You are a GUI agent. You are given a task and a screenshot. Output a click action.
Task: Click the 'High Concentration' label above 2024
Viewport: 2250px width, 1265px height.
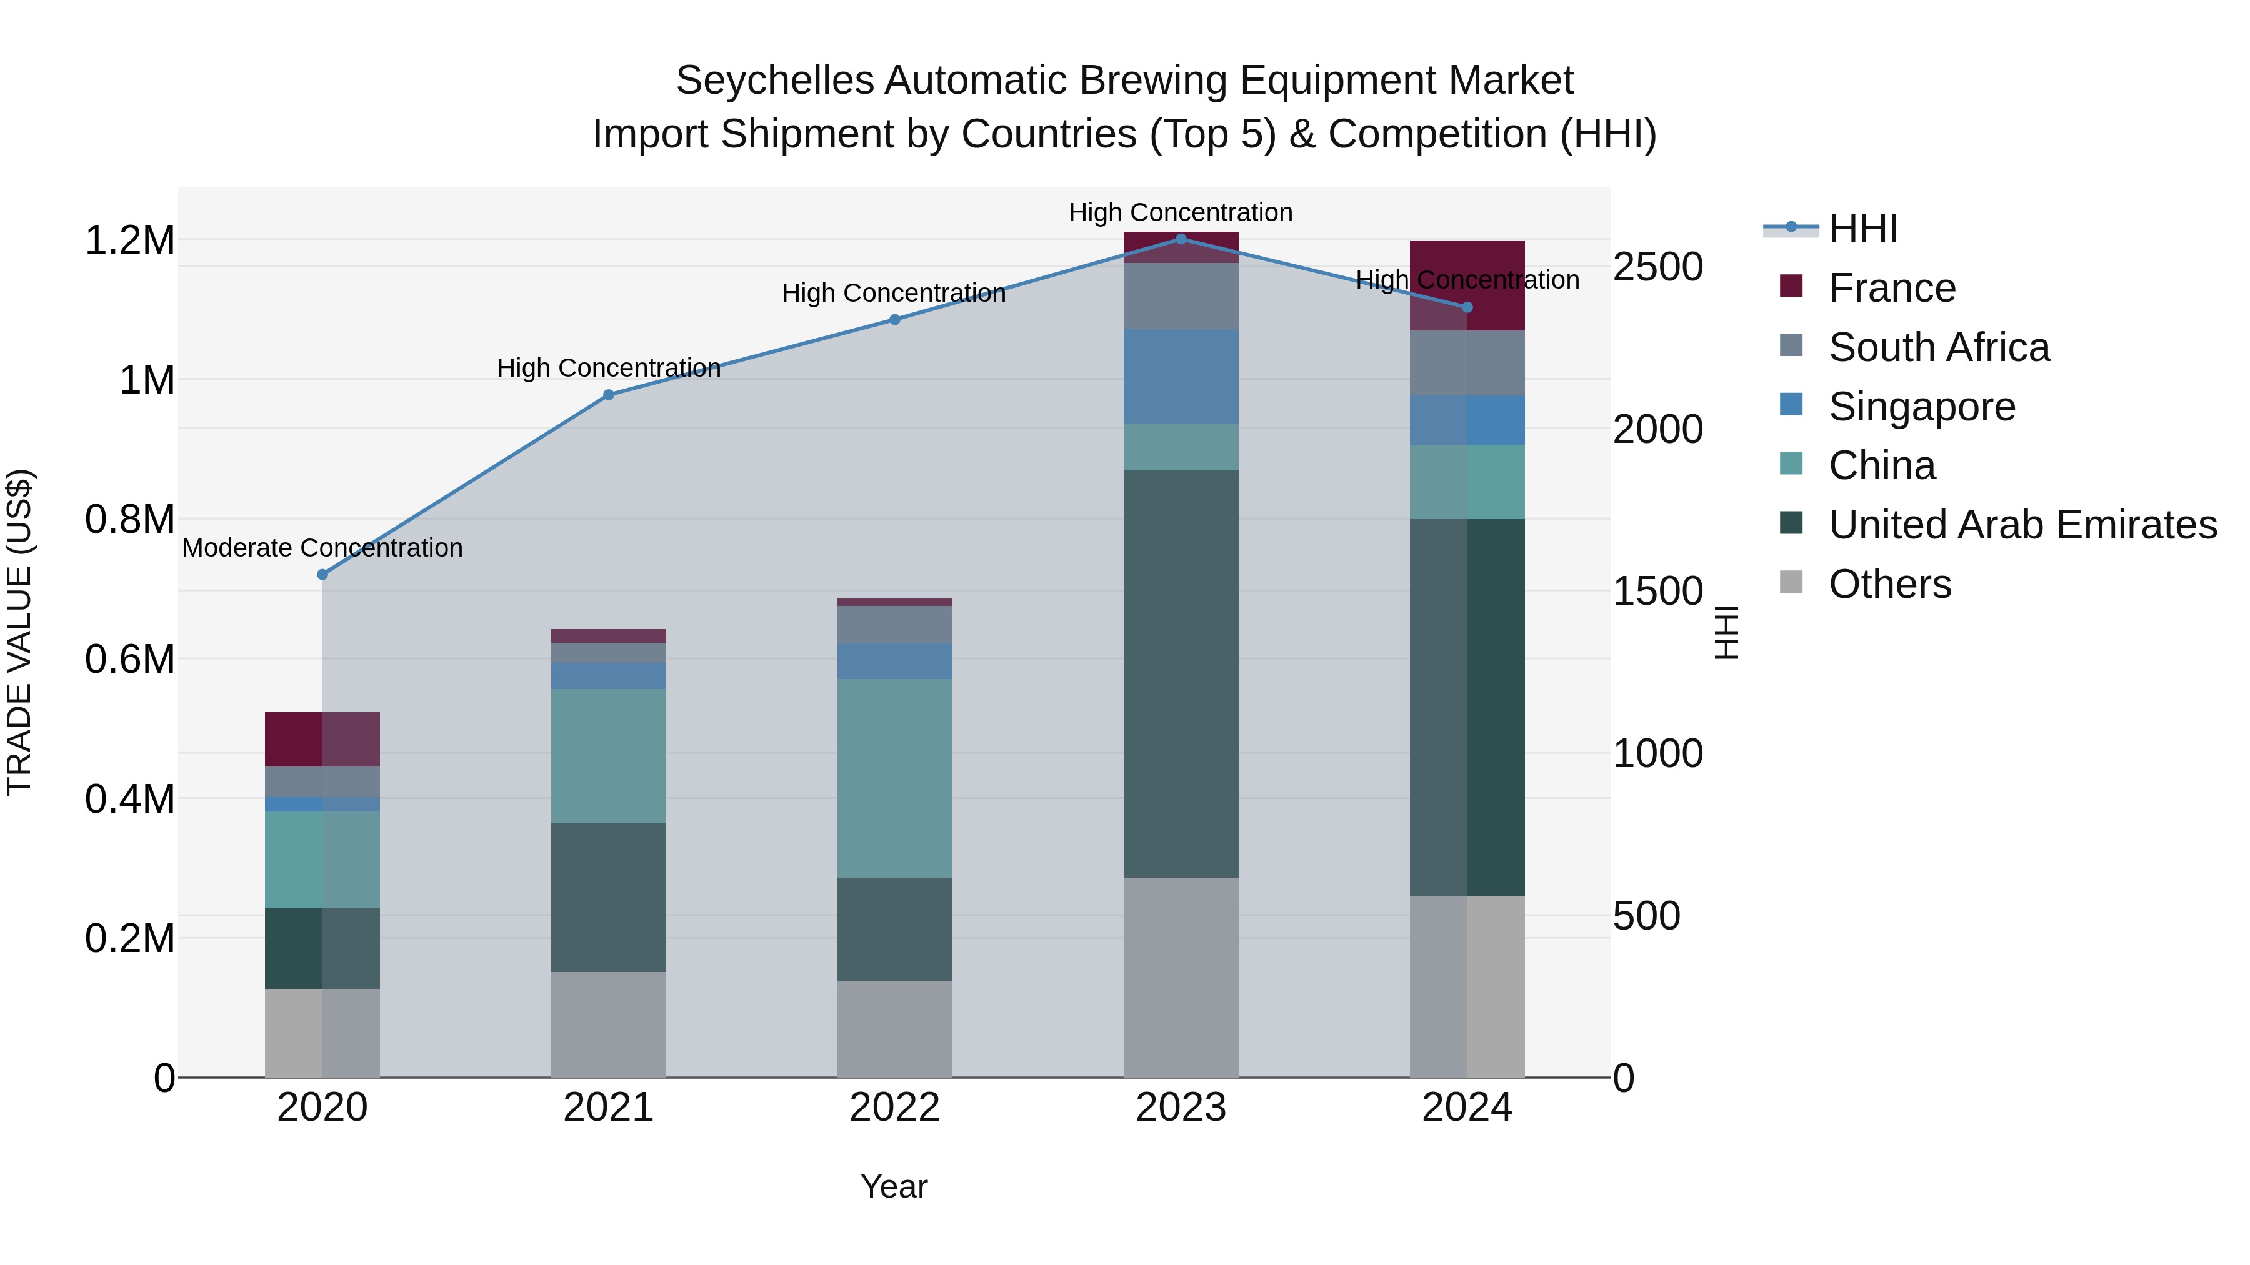tap(1467, 280)
